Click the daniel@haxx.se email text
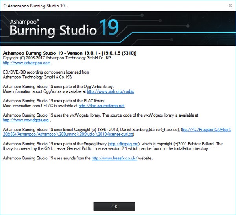 [162, 130]
